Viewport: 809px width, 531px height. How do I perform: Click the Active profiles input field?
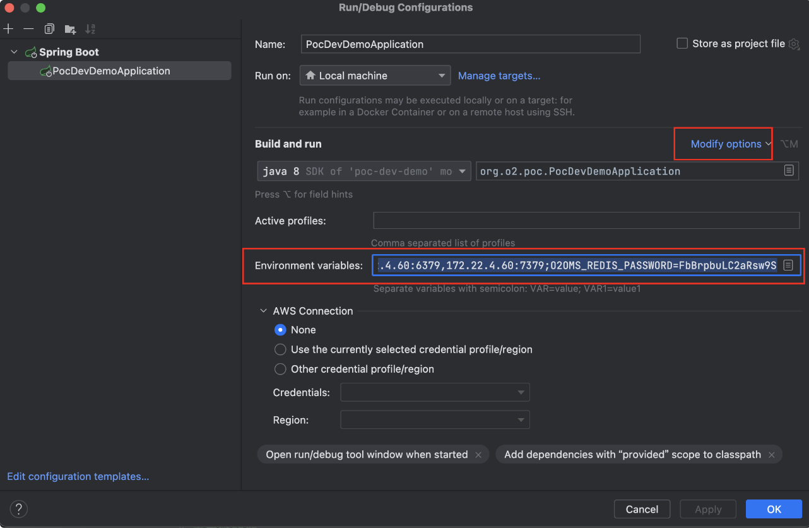tap(586, 221)
